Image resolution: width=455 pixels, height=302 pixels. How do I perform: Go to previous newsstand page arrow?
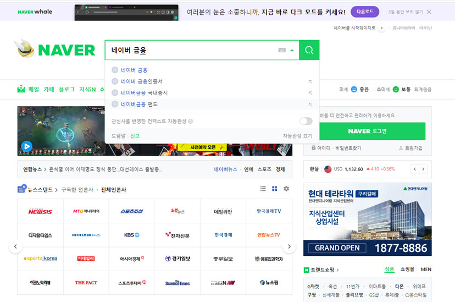tap(15, 246)
